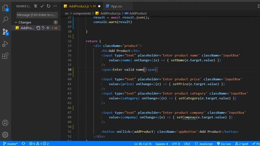Click Go Live in the status bar

coord(224,144)
